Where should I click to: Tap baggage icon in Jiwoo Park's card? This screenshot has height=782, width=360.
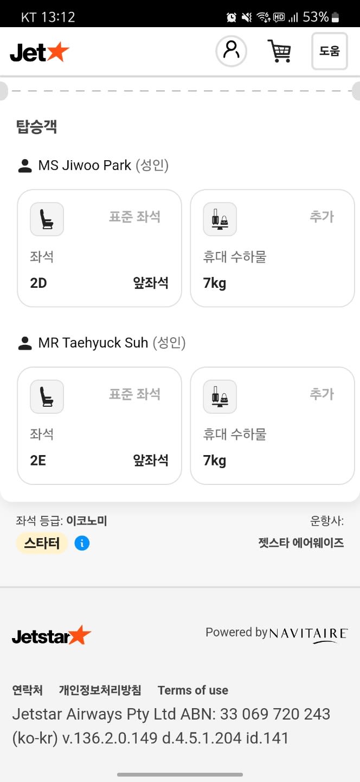pos(220,219)
